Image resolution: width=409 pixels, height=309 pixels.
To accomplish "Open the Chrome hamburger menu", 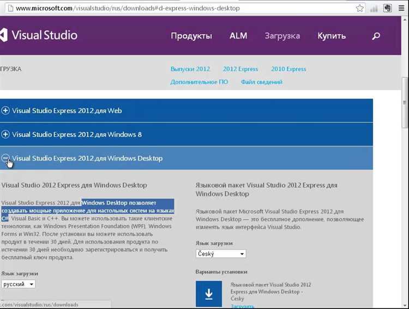I will point(402,8).
